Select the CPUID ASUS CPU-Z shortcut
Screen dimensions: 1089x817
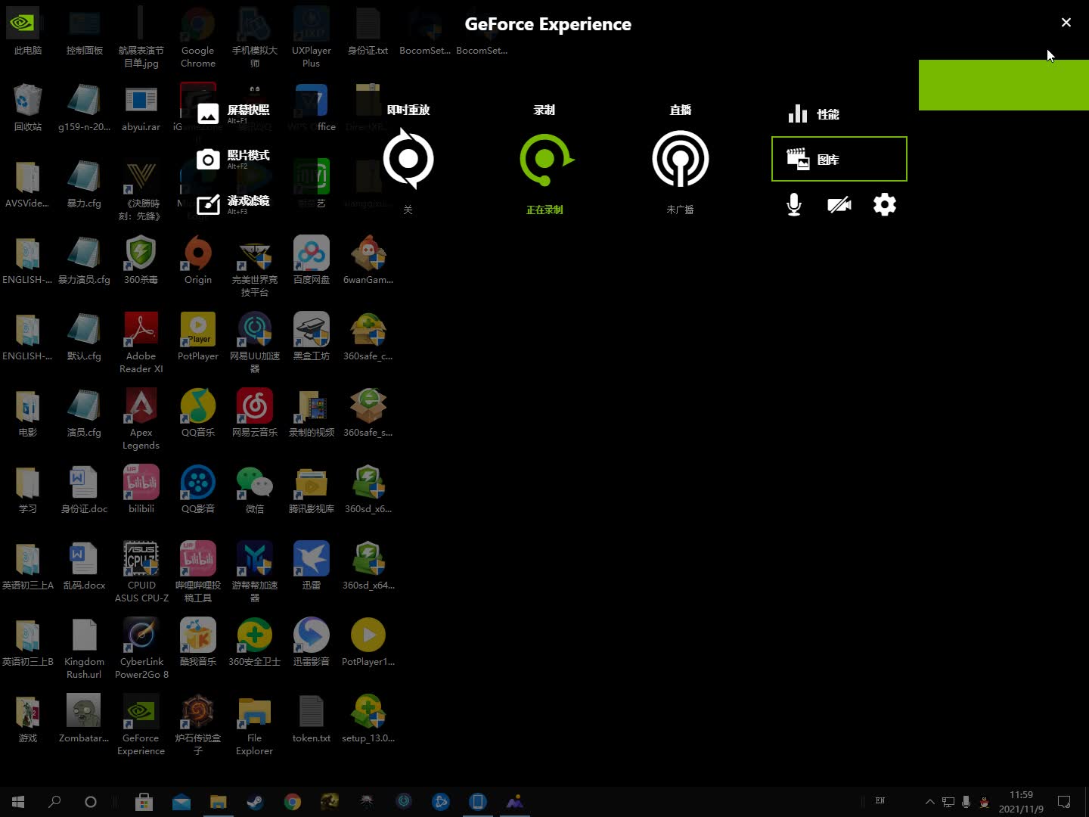tap(141, 572)
